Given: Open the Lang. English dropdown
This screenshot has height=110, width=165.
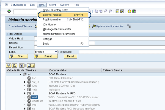Looking at the screenshot, I should (56, 52).
